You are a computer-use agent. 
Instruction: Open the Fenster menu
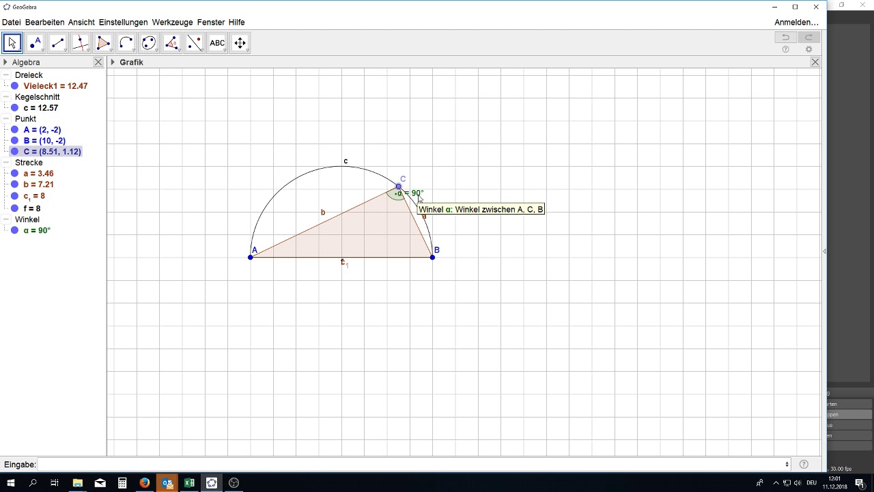pos(211,23)
